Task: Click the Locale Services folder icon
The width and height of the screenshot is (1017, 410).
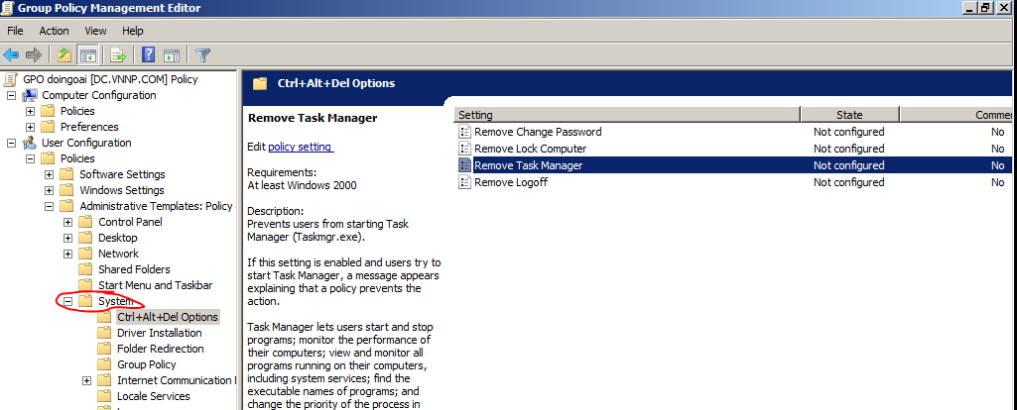Action: [104, 396]
